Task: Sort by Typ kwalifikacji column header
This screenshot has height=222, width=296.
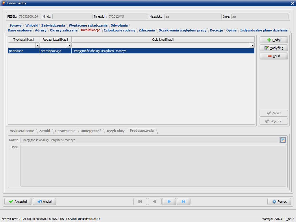Action: tap(24, 40)
